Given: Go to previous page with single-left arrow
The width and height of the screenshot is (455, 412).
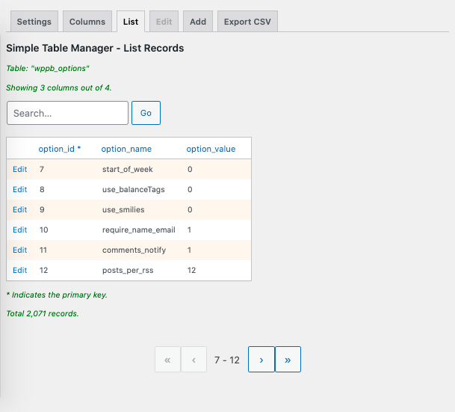Looking at the screenshot, I should point(194,359).
